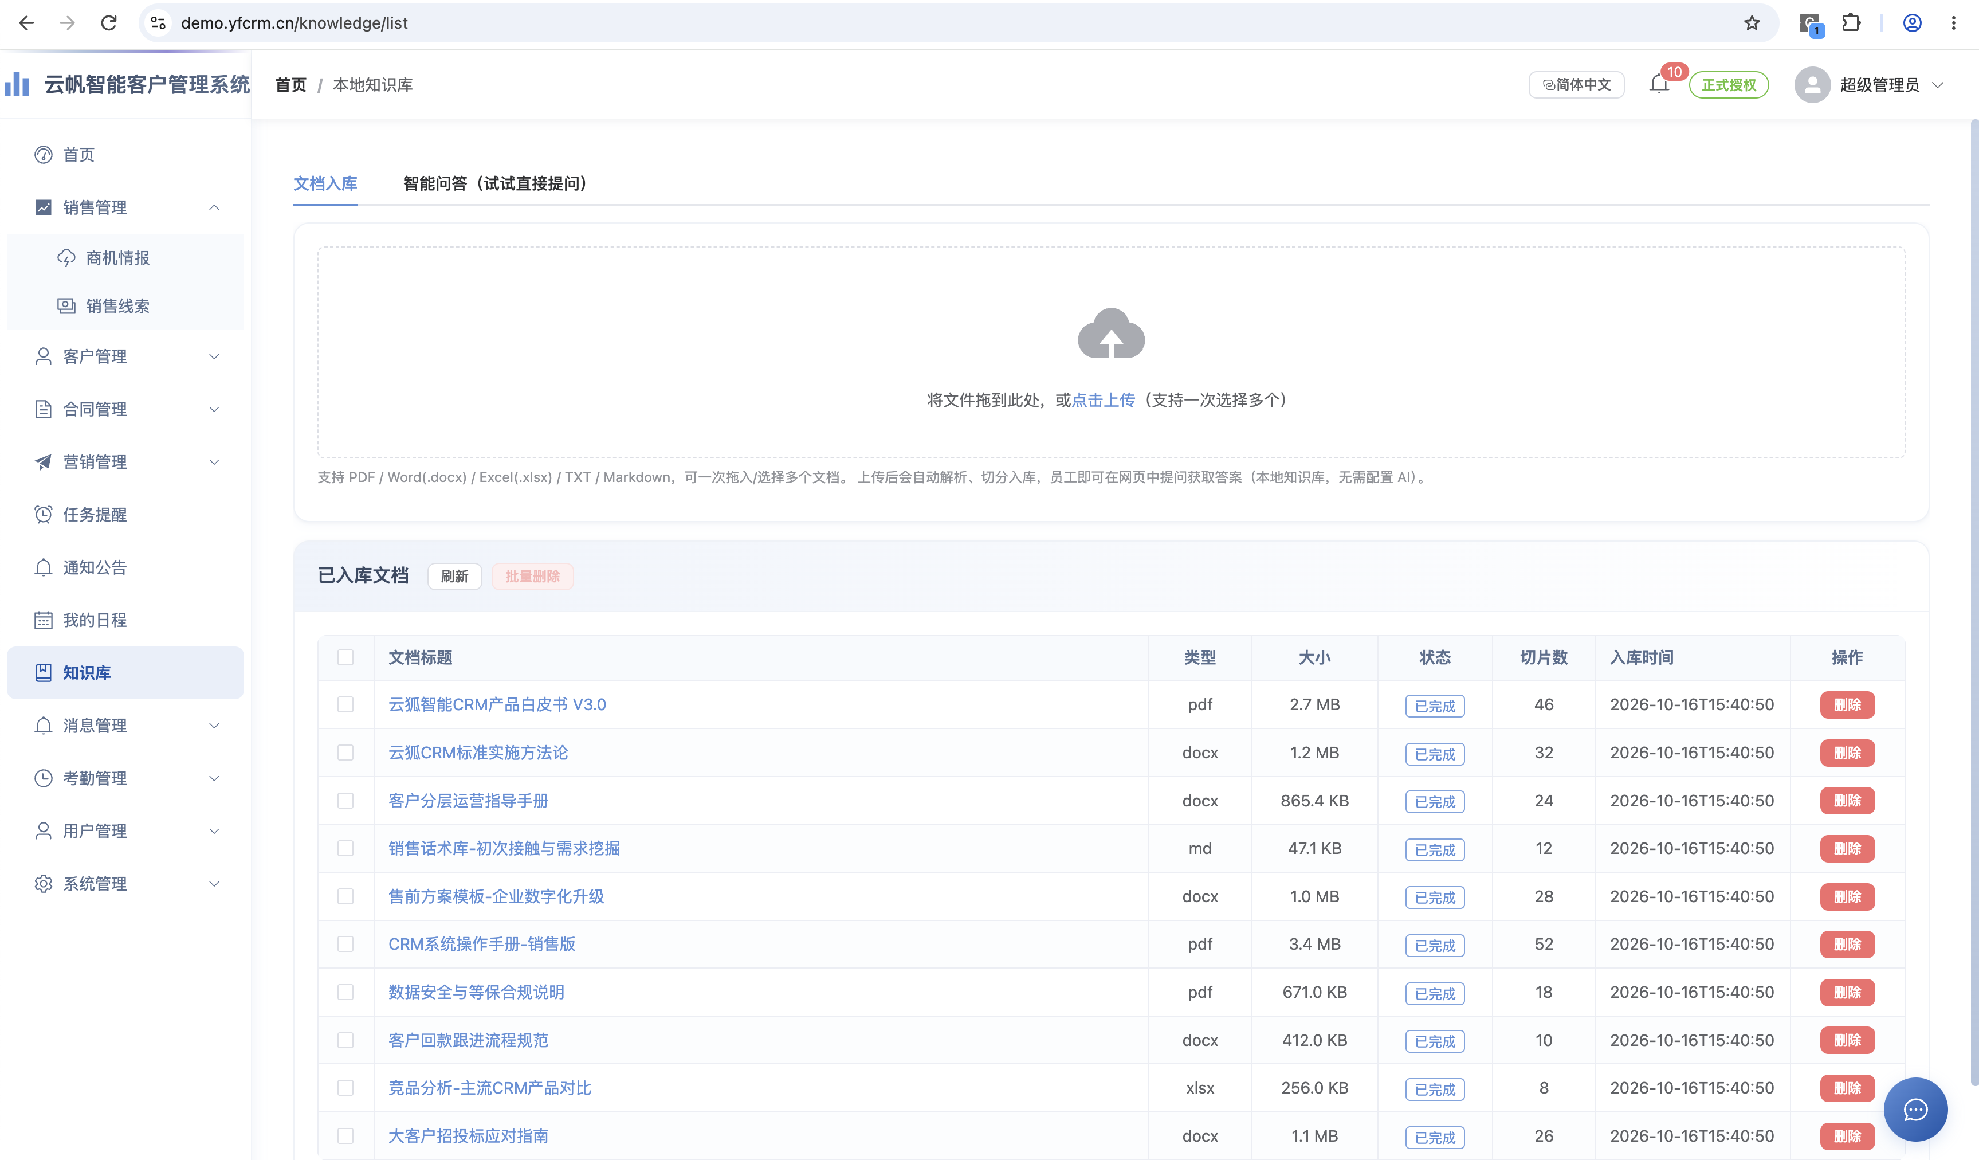Open 通知公告 in sidebar

(x=125, y=567)
